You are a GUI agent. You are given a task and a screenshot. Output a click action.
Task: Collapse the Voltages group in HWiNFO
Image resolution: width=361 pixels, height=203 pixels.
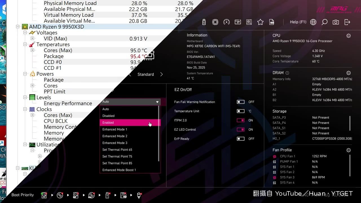coord(25,33)
